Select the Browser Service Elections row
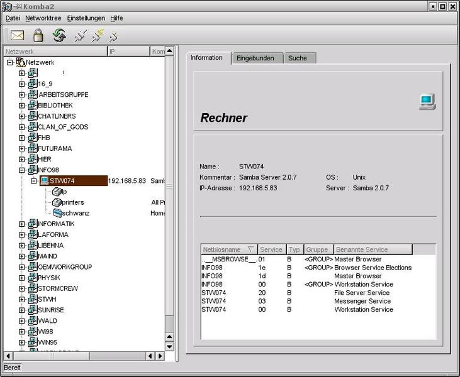This screenshot has height=377, width=460. [318, 268]
